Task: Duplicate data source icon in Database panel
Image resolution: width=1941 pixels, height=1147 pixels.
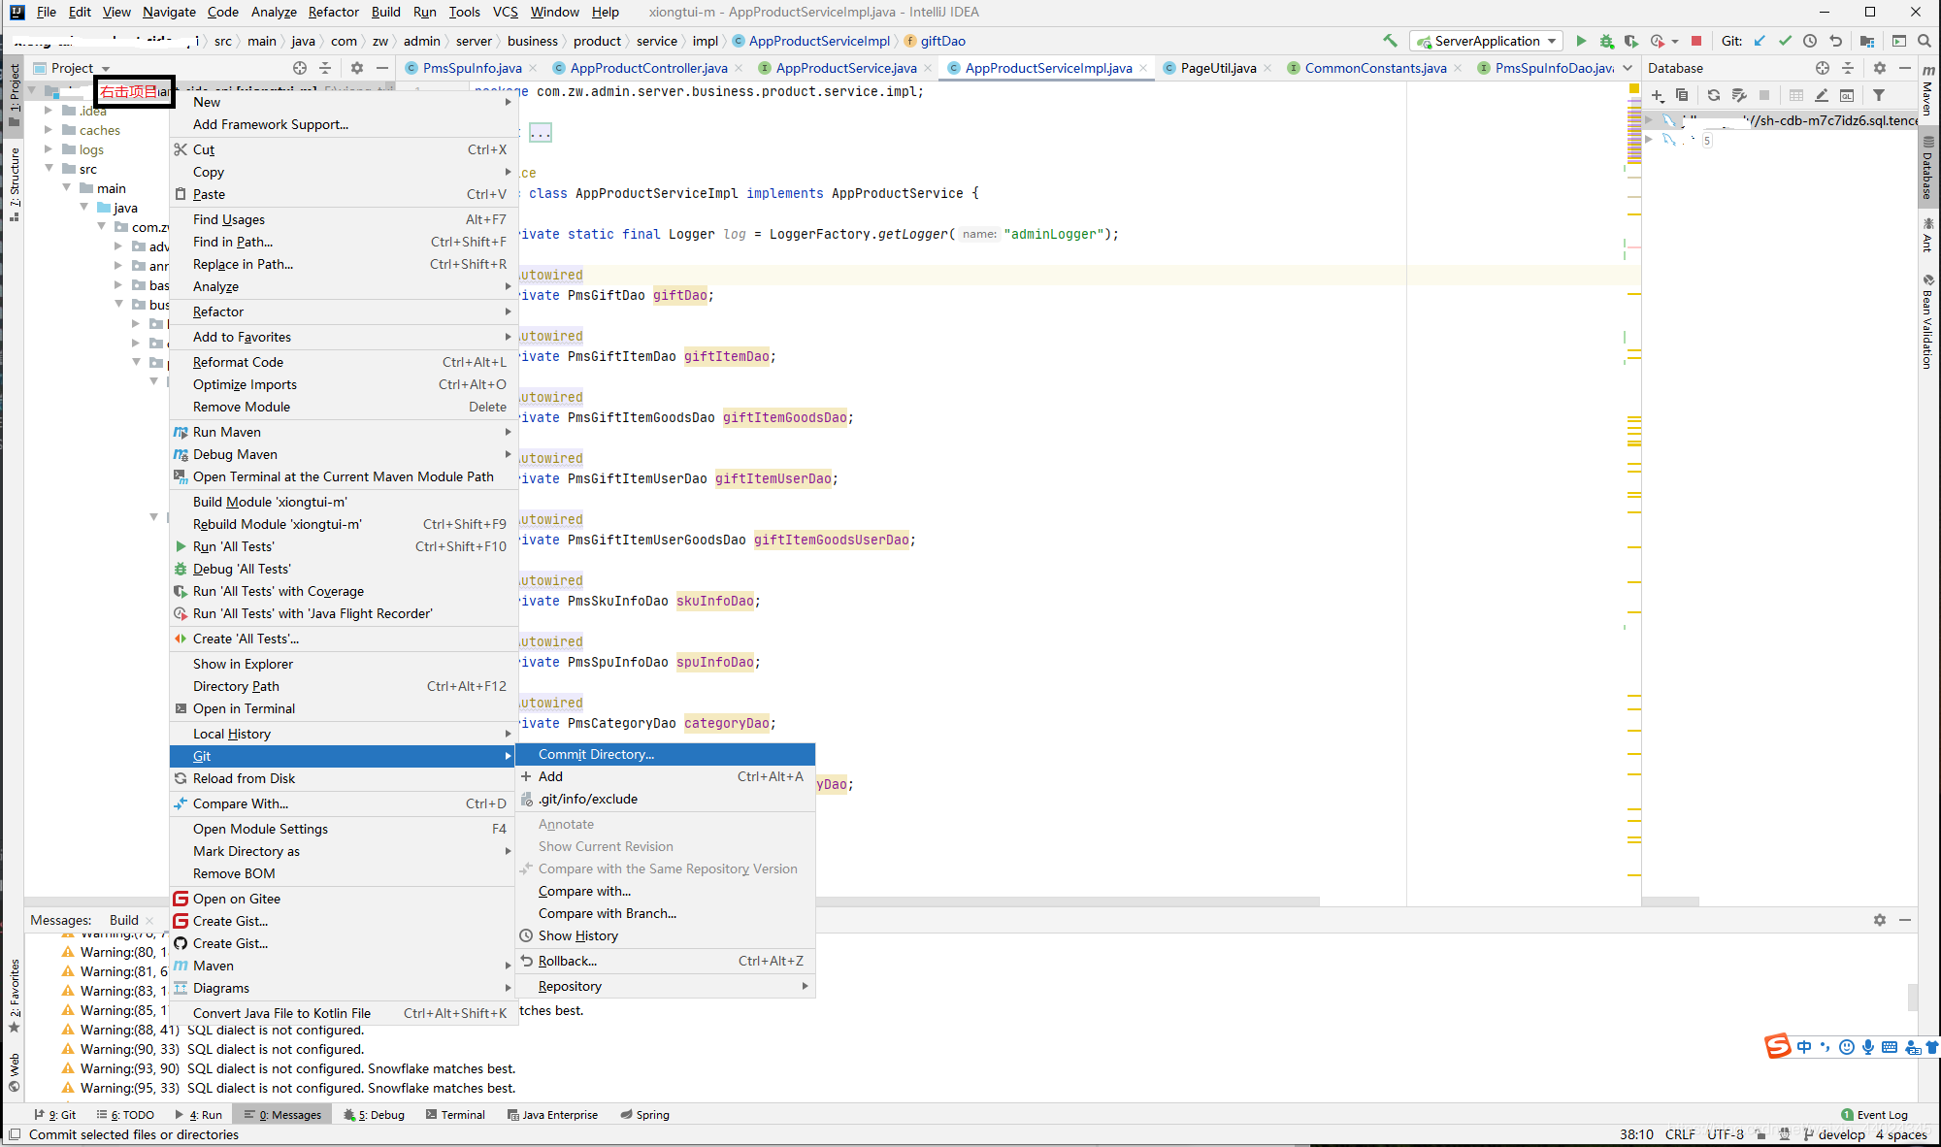Action: (x=1682, y=95)
